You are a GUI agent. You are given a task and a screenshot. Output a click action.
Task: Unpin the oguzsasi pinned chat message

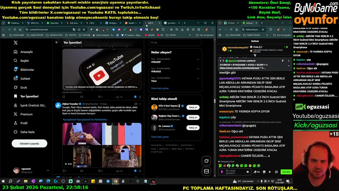pos(283,61)
